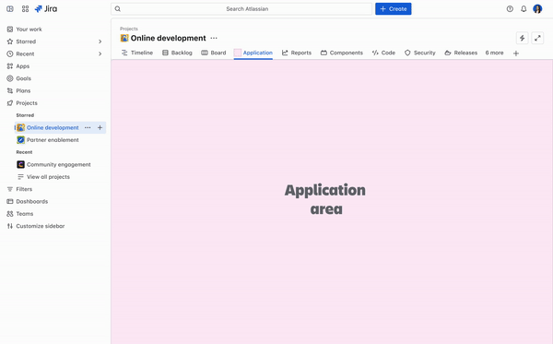553x344 pixels.
Task: Click the Recent section heading under Projects
Action: point(24,152)
